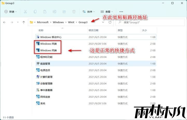Sort by 修改日期 column header
This screenshot has width=187, height=120.
click(x=93, y=30)
